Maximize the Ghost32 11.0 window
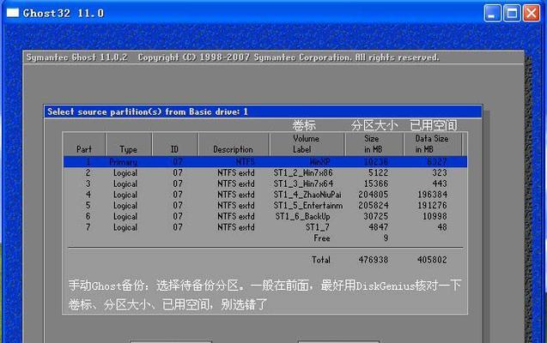Screen dimensions: 547x343 click(512, 14)
